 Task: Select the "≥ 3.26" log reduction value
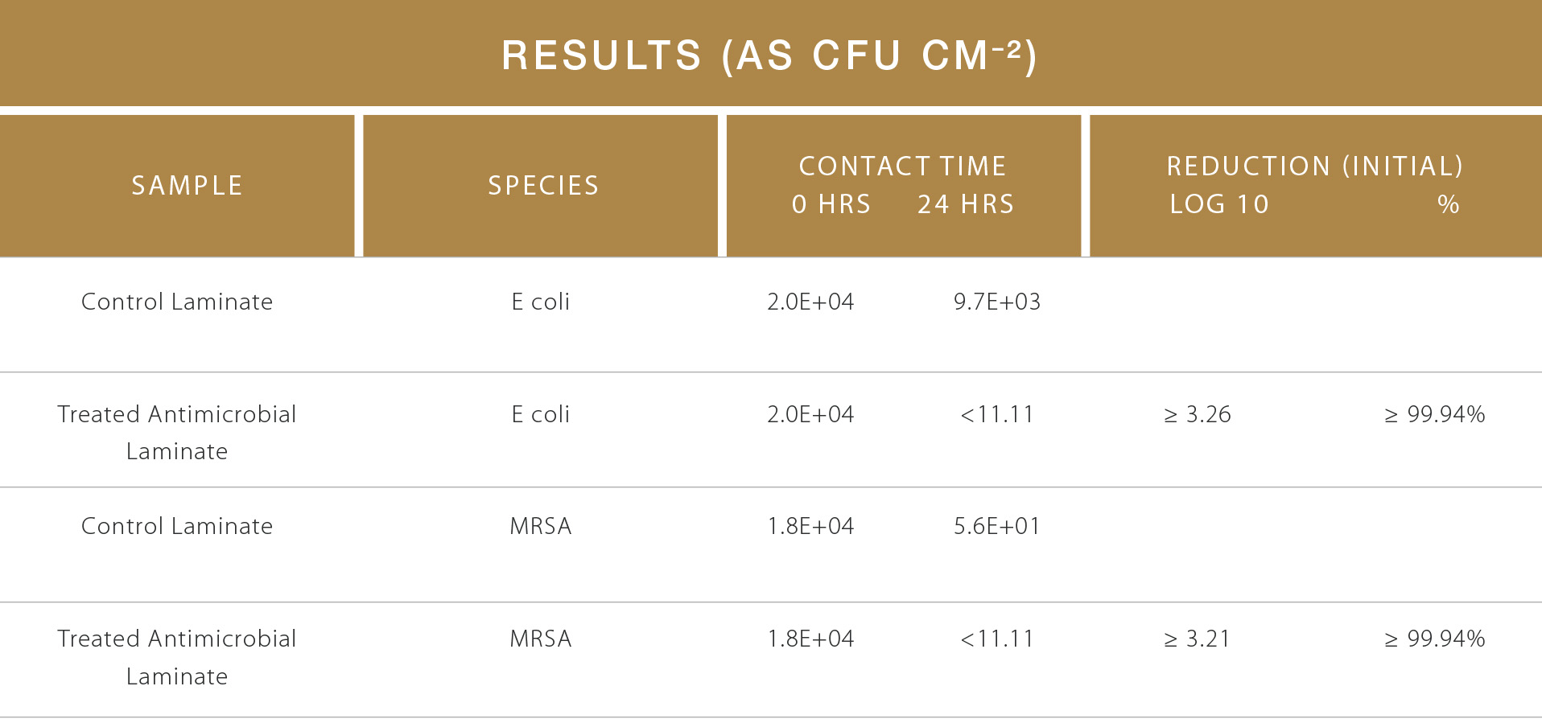click(x=1198, y=414)
